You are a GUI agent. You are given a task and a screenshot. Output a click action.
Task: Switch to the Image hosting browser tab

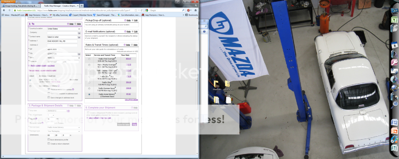click(20, 5)
